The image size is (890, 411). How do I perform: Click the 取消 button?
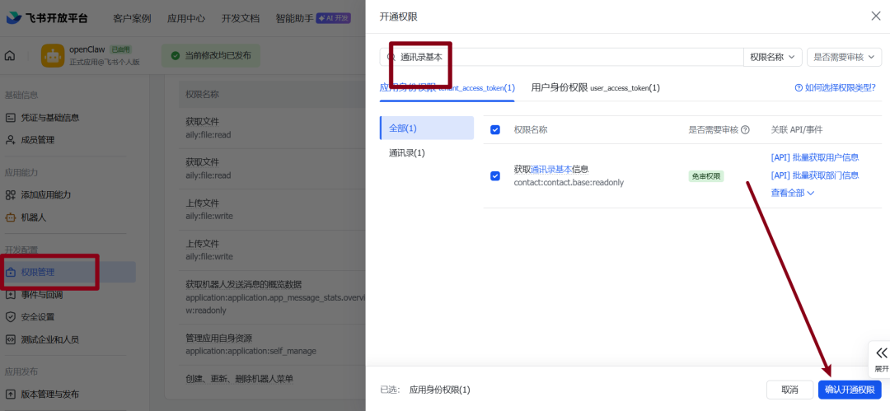pyautogui.click(x=789, y=390)
